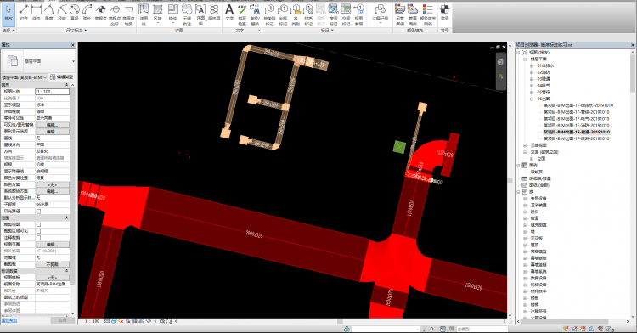Expand the 三维视图 node
The height and width of the screenshot is (333, 637).
click(525, 145)
